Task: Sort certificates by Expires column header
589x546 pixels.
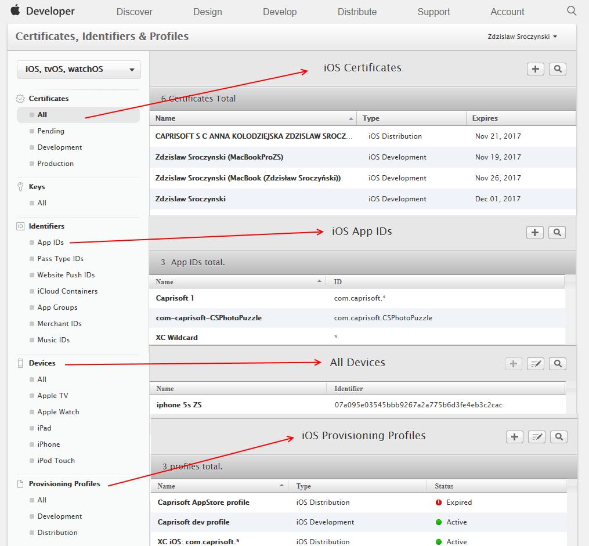Action: (x=521, y=118)
